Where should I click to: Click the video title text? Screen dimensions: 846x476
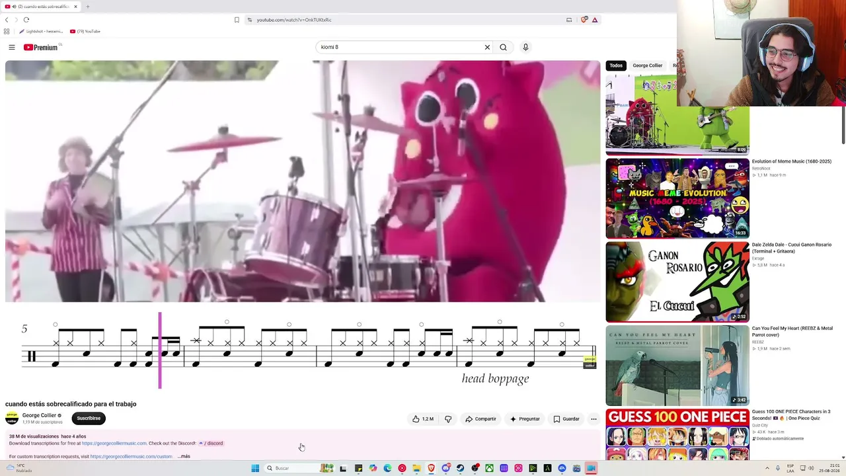71,404
